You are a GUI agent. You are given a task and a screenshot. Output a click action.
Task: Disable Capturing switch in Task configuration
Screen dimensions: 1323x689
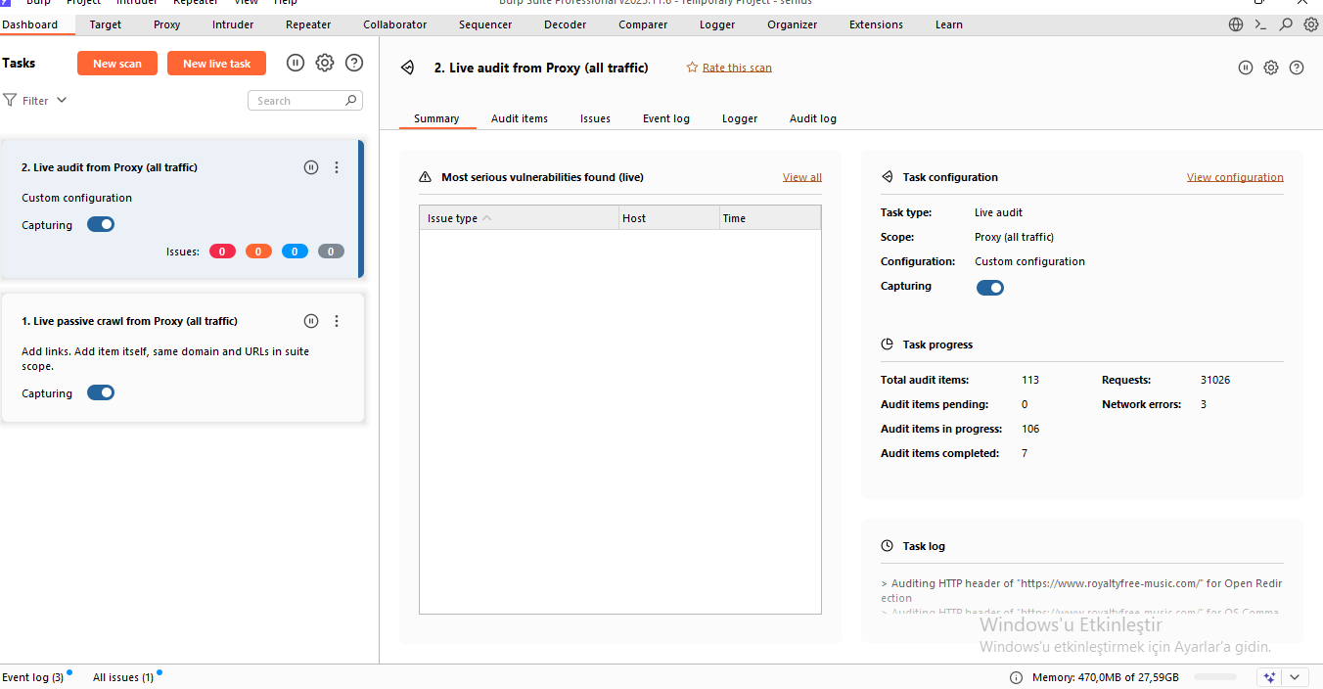[990, 288]
